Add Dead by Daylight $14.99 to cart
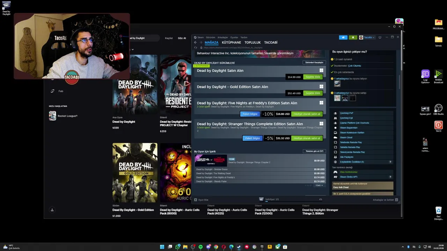Screen dimensions: 447x251 [x=313, y=77]
